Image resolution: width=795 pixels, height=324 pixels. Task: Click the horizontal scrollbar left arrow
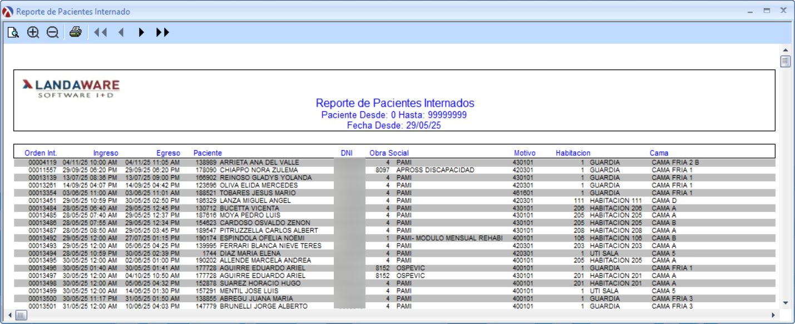pos(9,316)
